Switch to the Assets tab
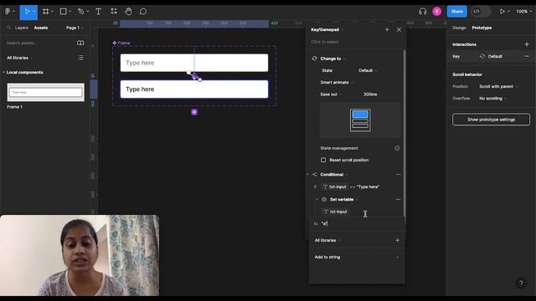The image size is (536, 301). tap(41, 28)
